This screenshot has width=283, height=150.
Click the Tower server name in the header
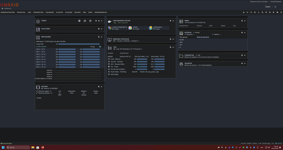(268, 7)
